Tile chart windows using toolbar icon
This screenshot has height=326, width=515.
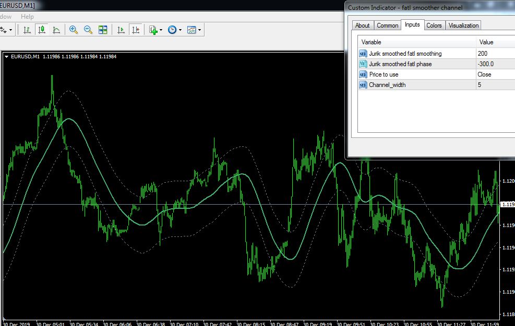point(103,30)
